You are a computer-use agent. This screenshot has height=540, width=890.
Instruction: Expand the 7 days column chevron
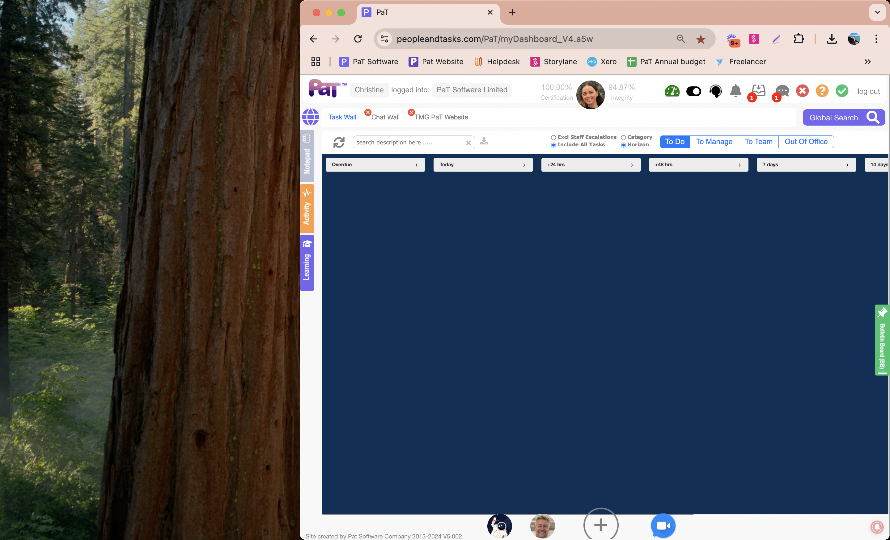(847, 165)
